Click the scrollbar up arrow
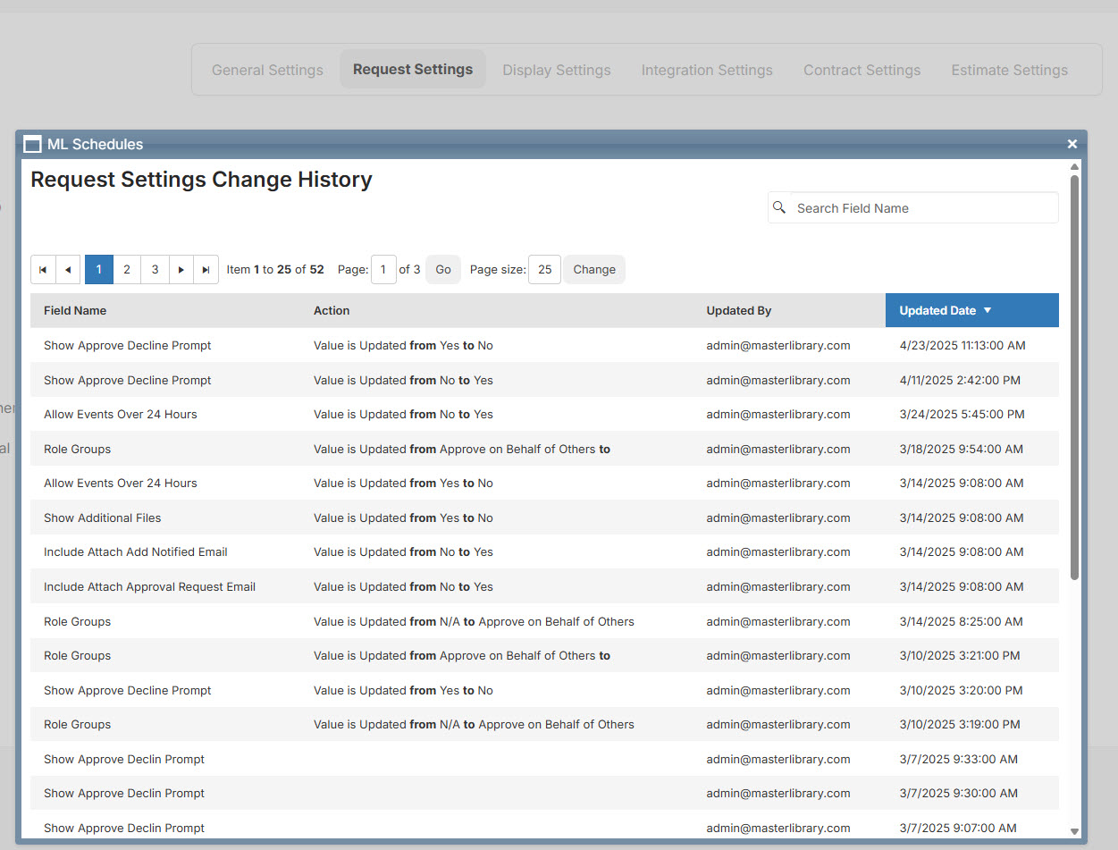 pos(1074,166)
